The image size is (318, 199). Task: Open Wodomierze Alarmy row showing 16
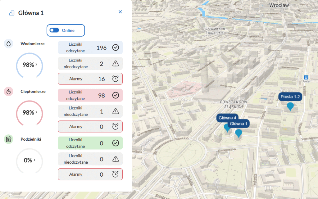[90, 79]
